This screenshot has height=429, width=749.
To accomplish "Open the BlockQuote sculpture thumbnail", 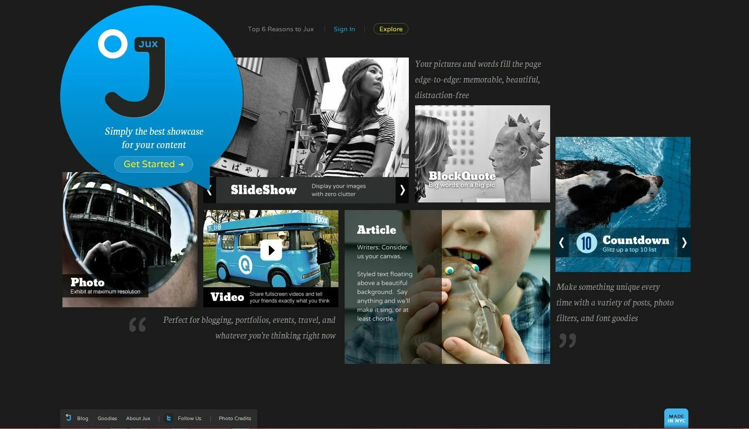I will click(482, 154).
